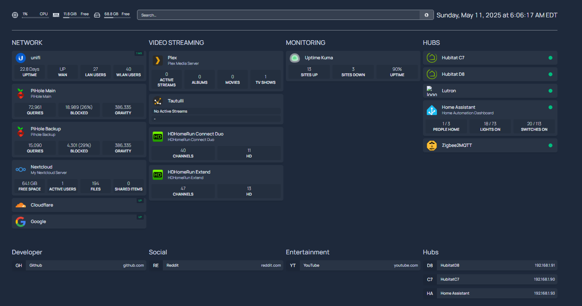The width and height of the screenshot is (582, 306).
Task: Click the Google G logo
Action: (21, 222)
